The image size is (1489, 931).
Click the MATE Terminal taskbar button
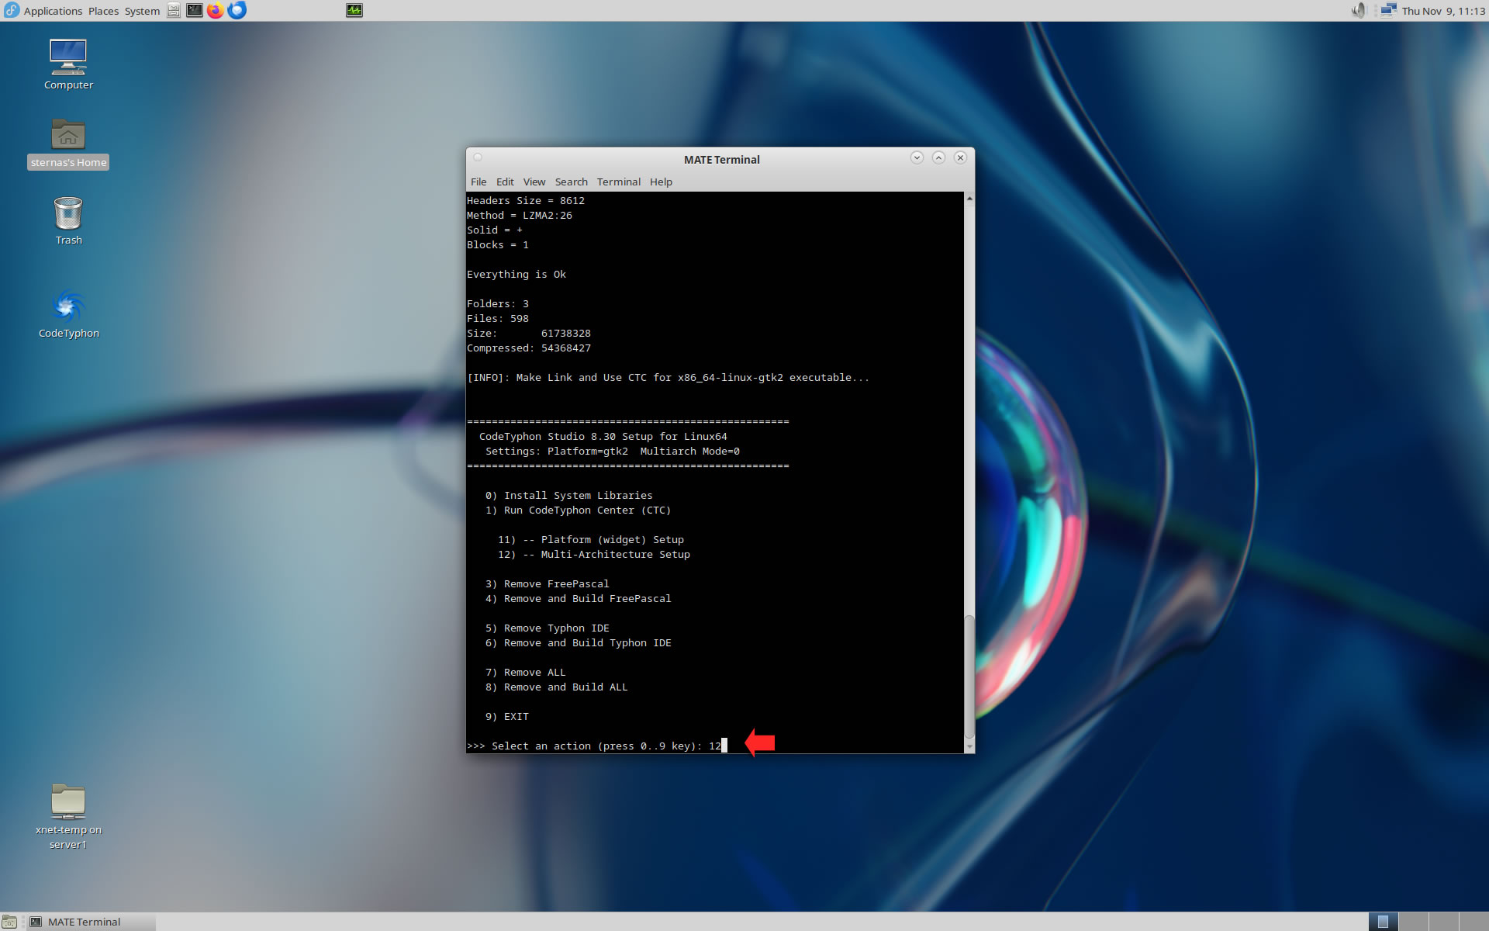coord(91,922)
